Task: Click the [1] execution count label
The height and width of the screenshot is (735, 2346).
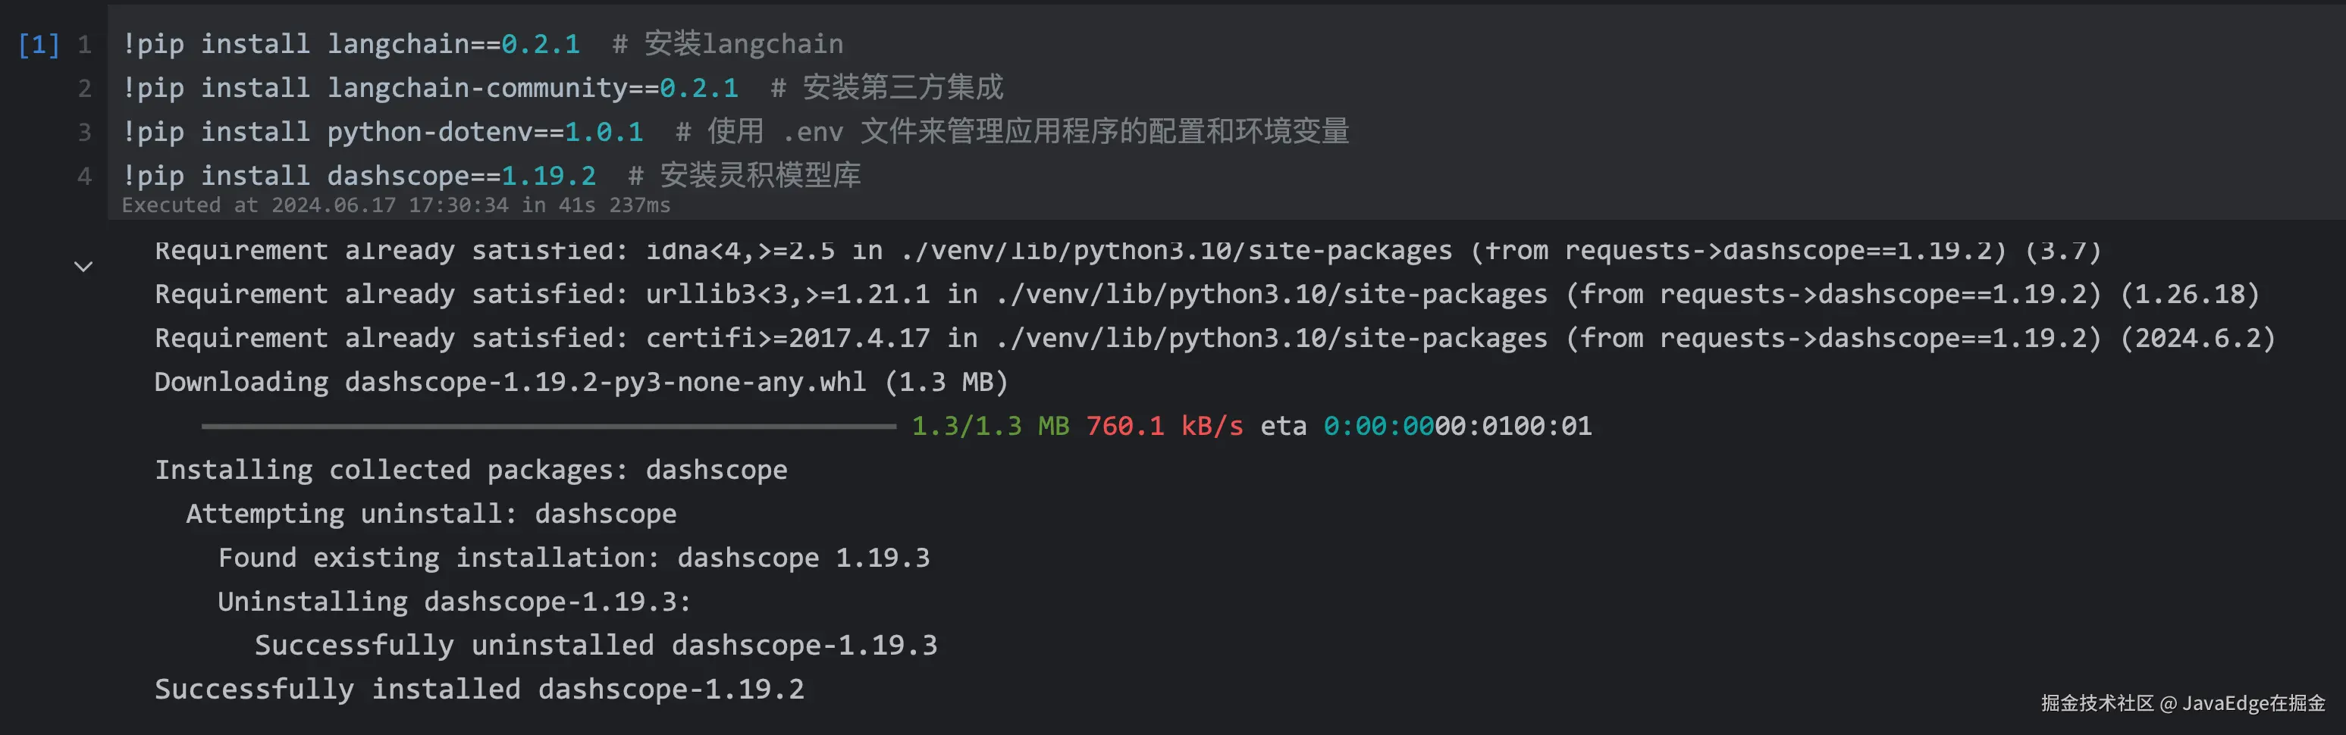Action: pos(38,45)
